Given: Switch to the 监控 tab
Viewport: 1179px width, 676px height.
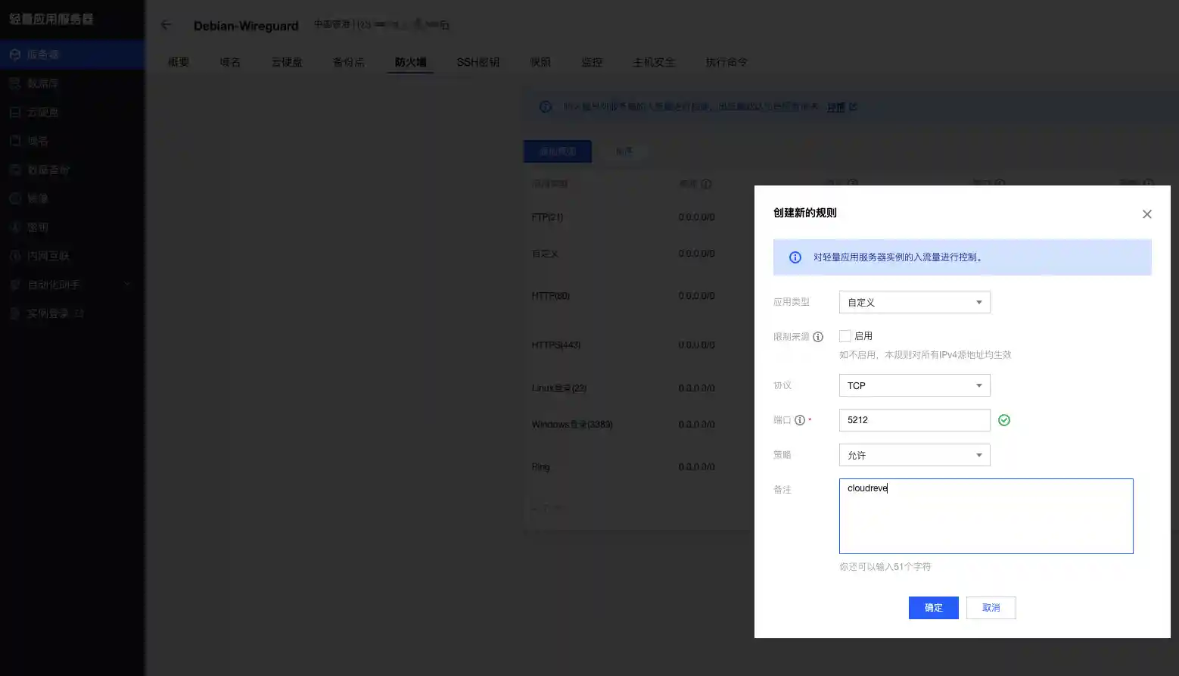Looking at the screenshot, I should pos(592,62).
